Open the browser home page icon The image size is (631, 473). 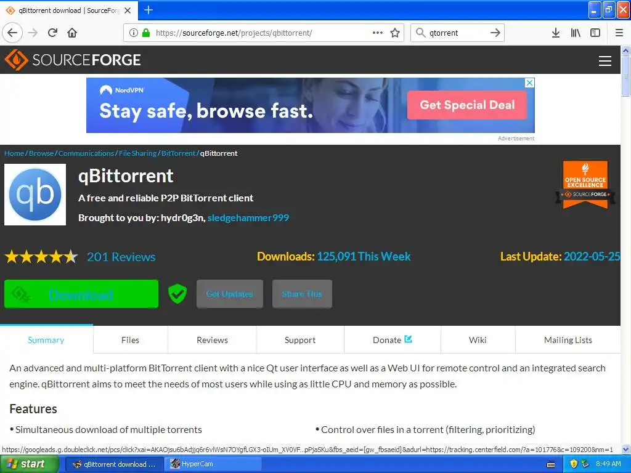[72, 33]
